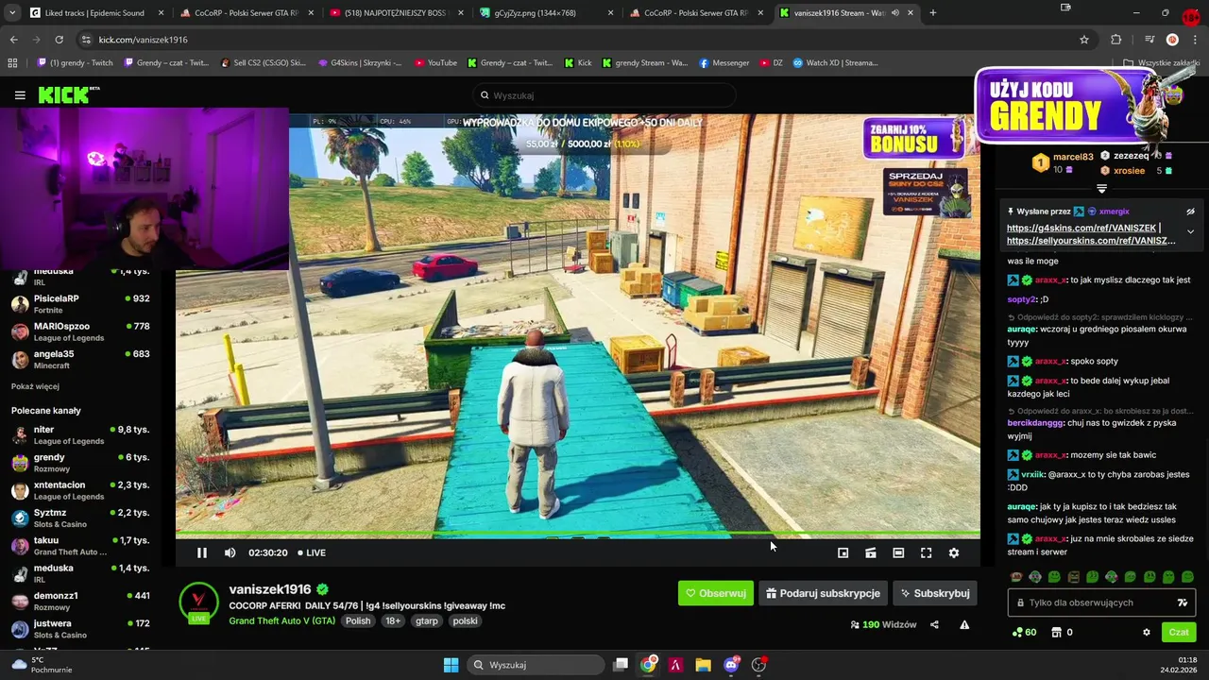Open channel points balance 60

(x=1024, y=633)
